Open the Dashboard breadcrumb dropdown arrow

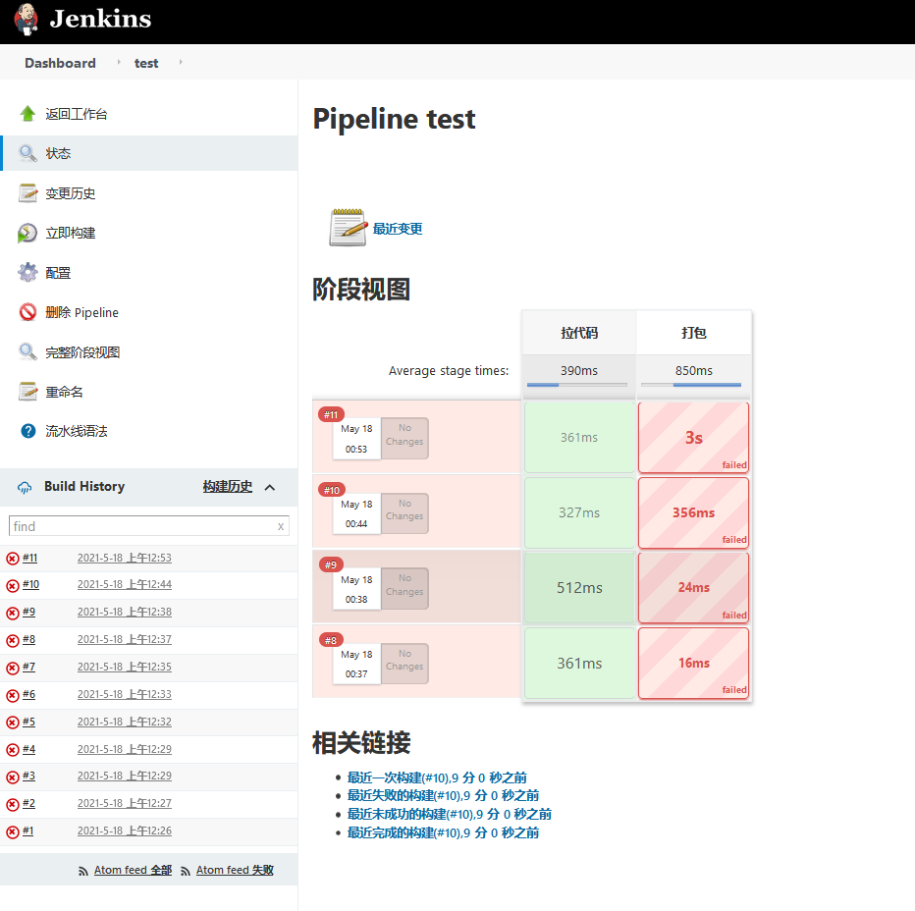[119, 62]
